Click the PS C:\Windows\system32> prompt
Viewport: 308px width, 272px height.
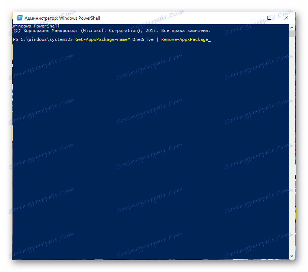click(x=43, y=39)
